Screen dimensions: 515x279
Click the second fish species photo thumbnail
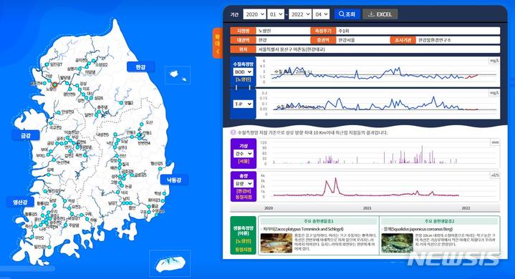click(x=397, y=243)
